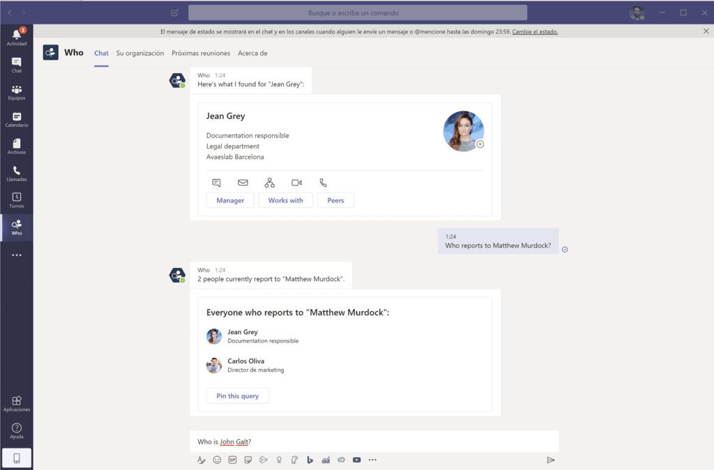714x470 pixels.
Task: Open the YouTube messaging extension
Action: click(357, 460)
